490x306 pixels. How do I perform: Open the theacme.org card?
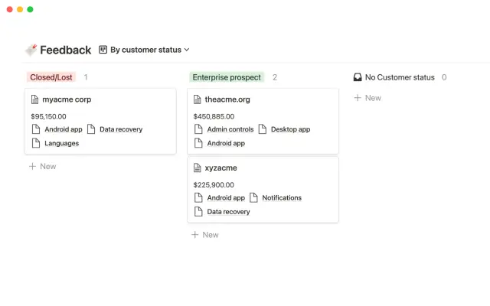[263, 121]
